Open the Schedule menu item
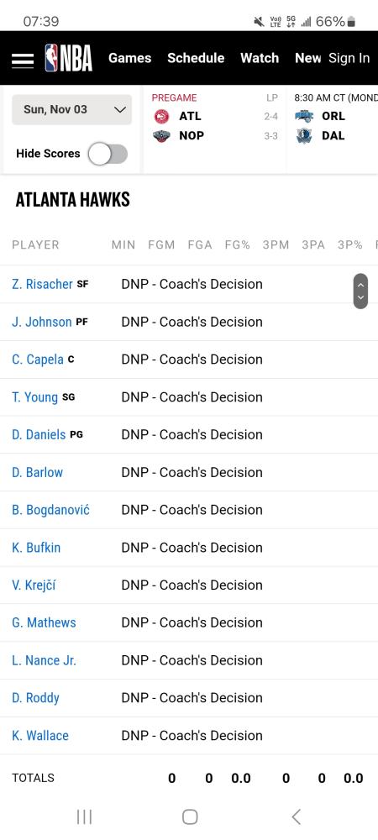Screen dimensions: 378x840 pyautogui.click(x=196, y=59)
